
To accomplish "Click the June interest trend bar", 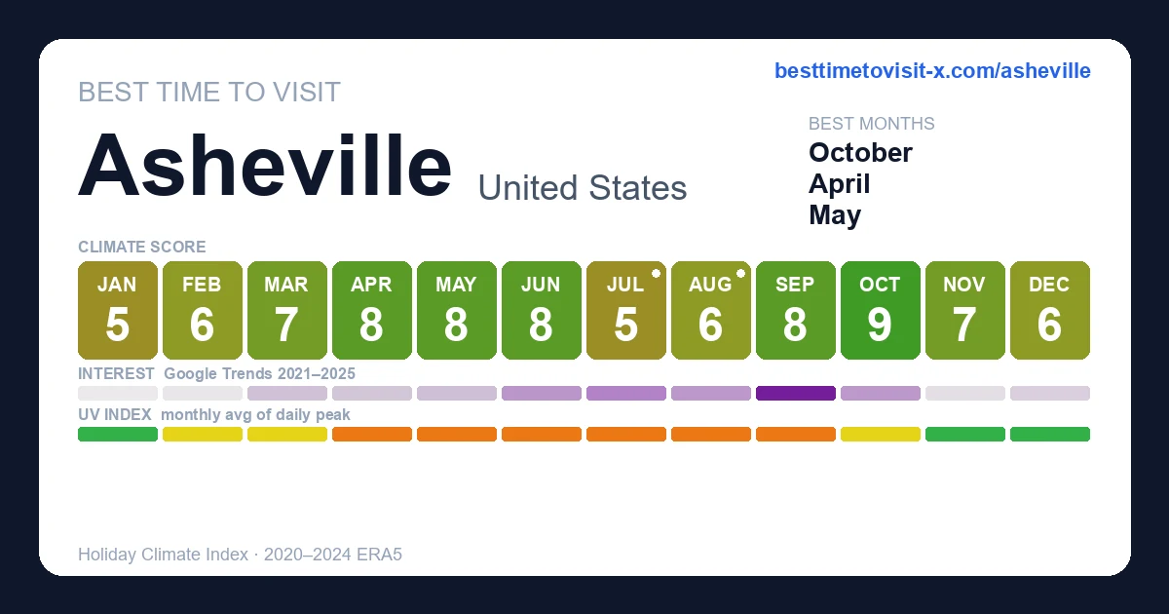I will [x=542, y=394].
